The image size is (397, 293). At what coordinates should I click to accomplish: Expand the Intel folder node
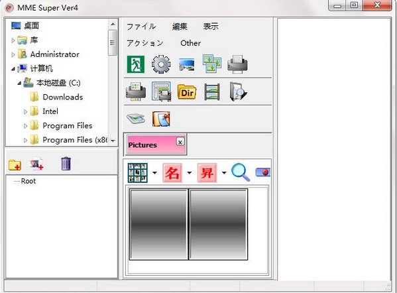coord(25,111)
